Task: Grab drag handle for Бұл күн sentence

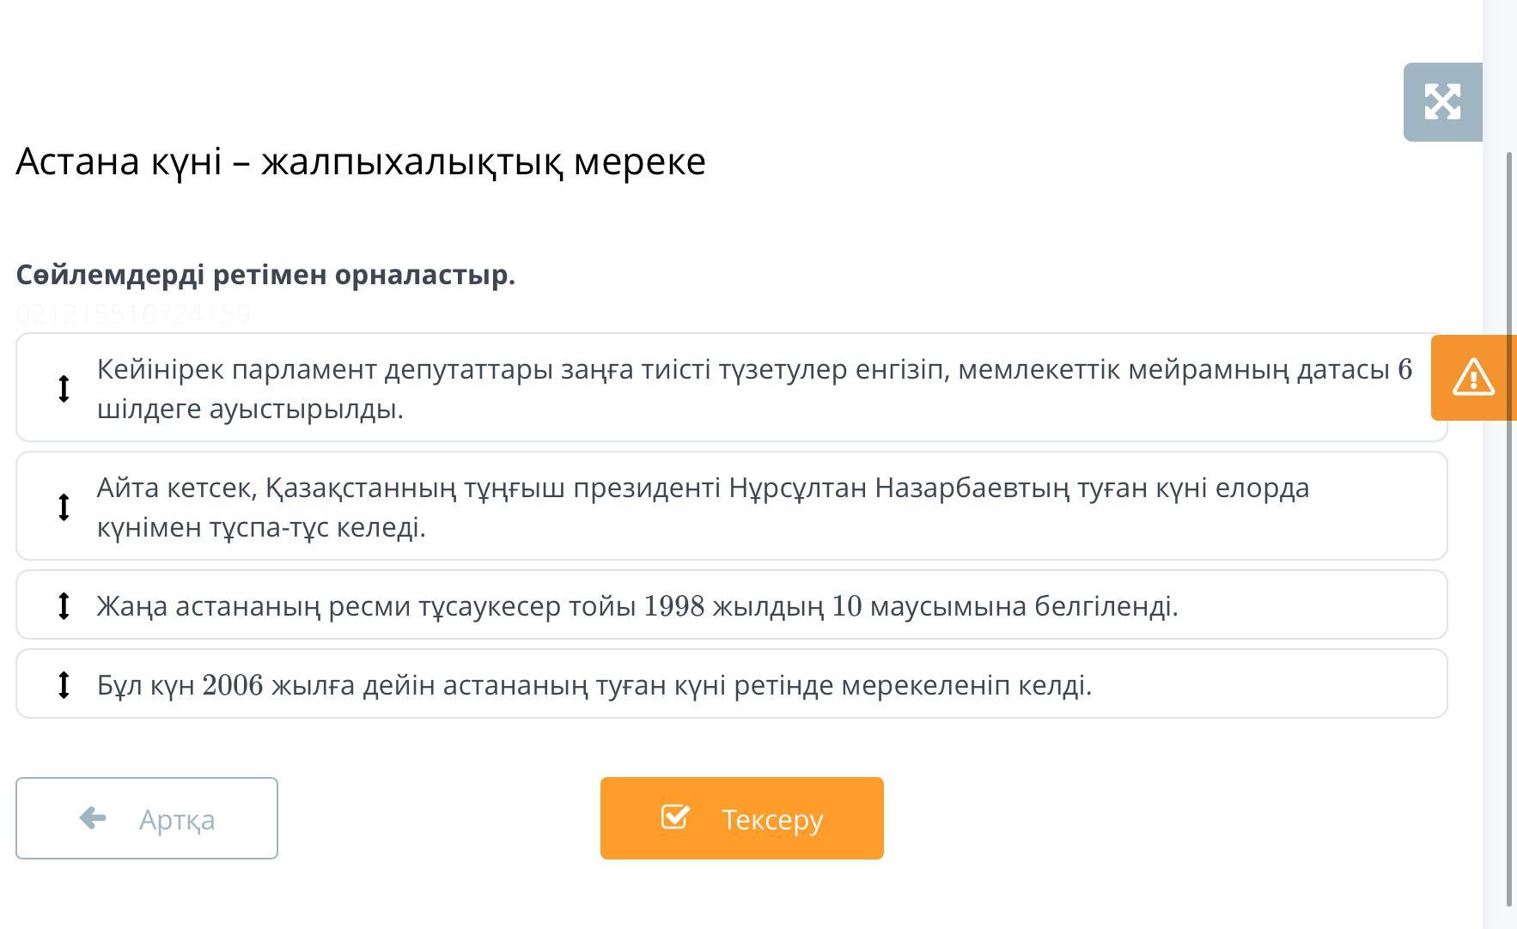Action: tap(64, 684)
